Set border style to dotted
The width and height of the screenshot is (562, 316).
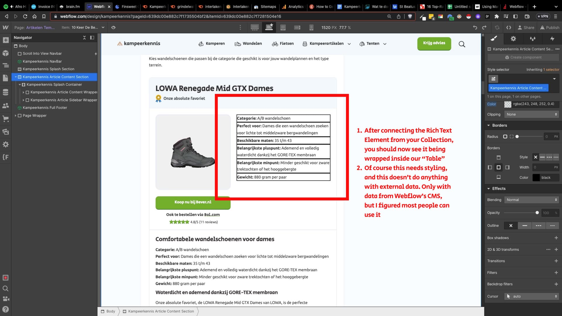[x=556, y=157]
